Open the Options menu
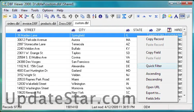This screenshot has width=194, height=112. pyautogui.click(x=48, y=10)
